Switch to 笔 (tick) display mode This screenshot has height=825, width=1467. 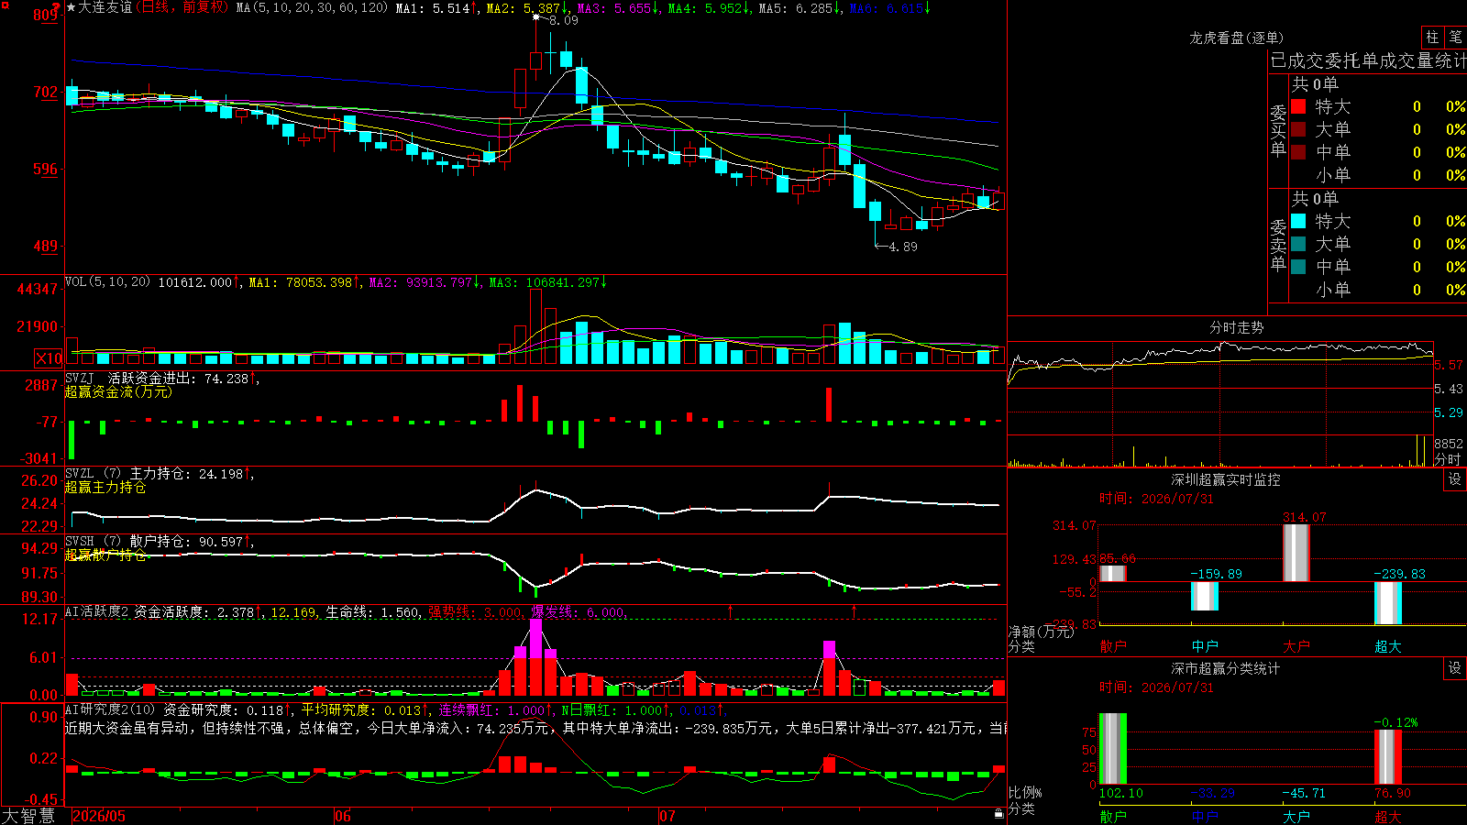pos(1455,38)
